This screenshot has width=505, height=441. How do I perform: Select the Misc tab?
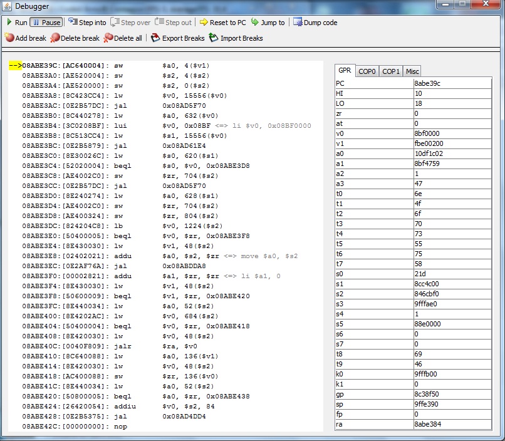coord(412,71)
